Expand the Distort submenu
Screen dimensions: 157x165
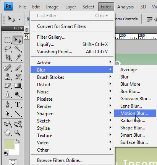click(x=72, y=85)
